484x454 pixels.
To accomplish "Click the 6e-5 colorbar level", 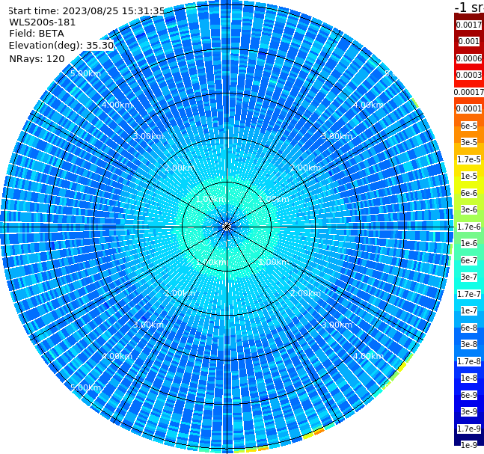I will (x=469, y=126).
